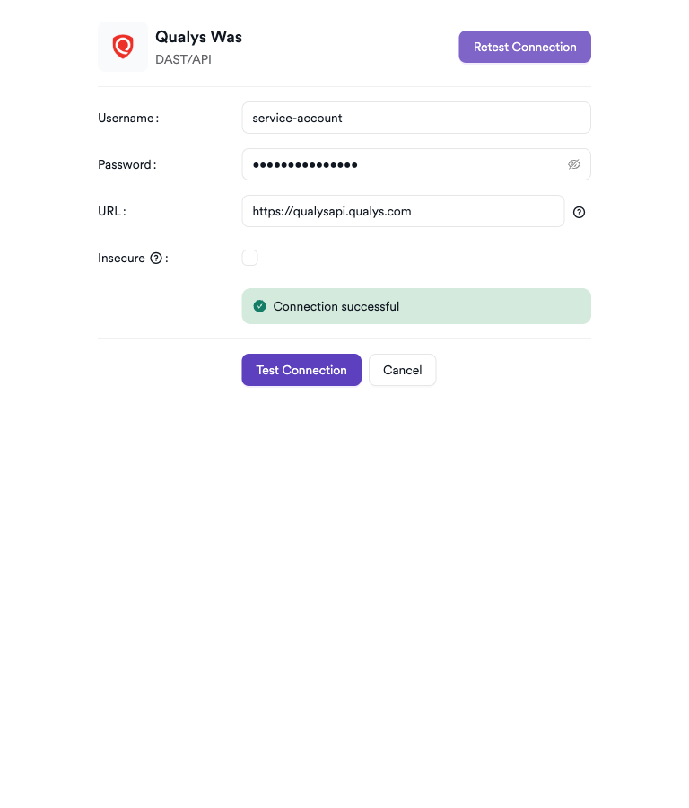Viewport: 689px width, 808px height.
Task: Click into the Password input field
Action: pyautogui.click(x=404, y=164)
